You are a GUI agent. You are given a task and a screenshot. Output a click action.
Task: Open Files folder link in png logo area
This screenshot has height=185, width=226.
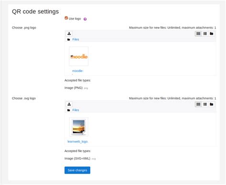point(76,40)
